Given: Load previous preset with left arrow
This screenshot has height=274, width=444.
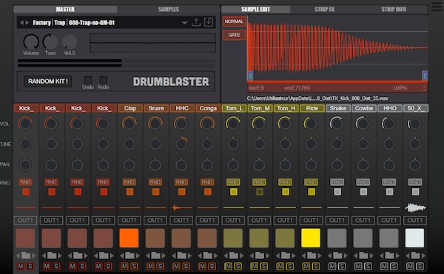Looking at the screenshot, I should coord(21,23).
